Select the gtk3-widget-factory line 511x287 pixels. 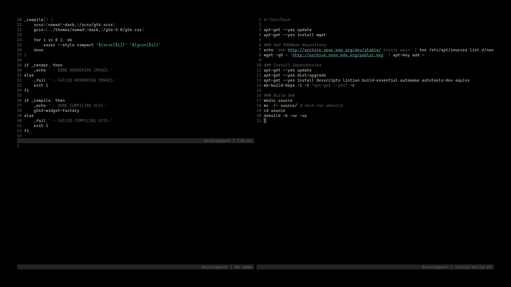(56, 111)
